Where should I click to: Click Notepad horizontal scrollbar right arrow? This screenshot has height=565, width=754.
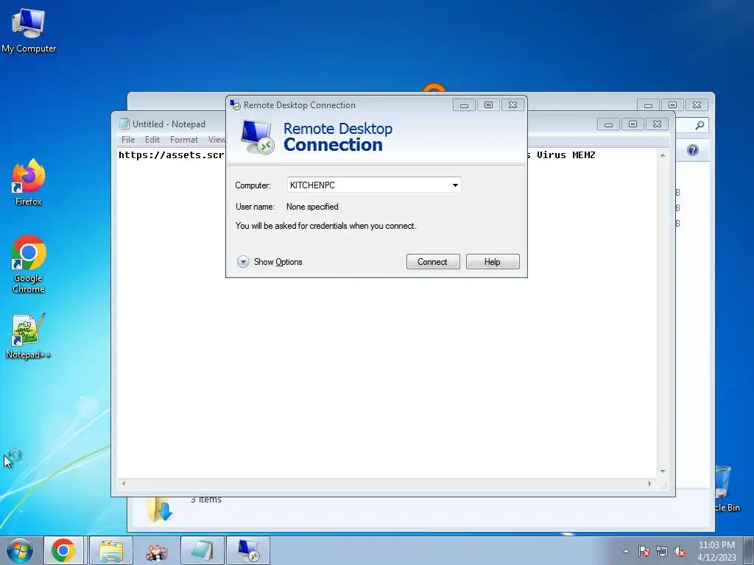coord(649,483)
